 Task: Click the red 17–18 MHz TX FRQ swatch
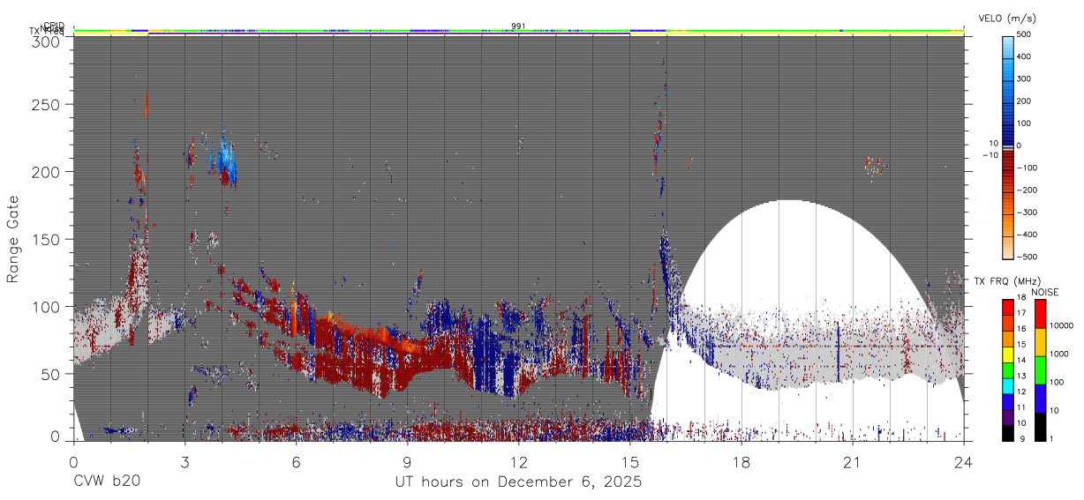(x=1008, y=307)
